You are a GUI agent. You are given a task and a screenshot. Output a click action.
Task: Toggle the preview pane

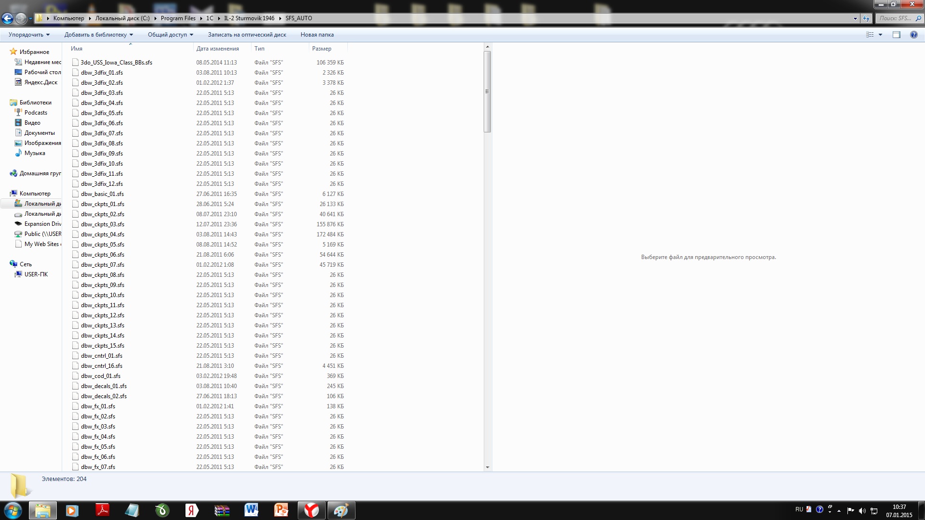tap(896, 35)
